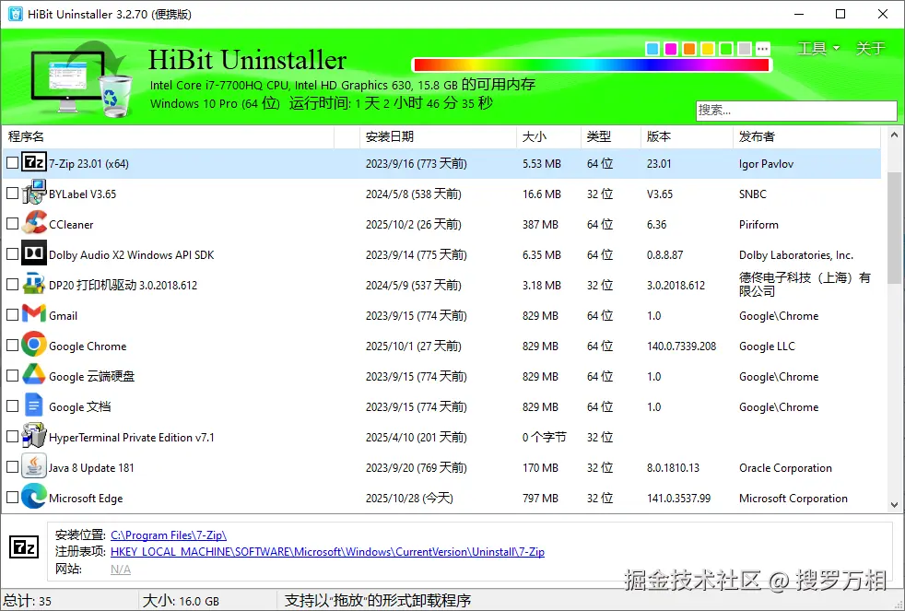Check the Google 文档 checkbox
This screenshot has width=905, height=611.
(x=12, y=406)
